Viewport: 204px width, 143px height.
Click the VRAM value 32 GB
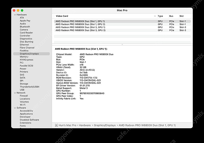(x=83, y=67)
